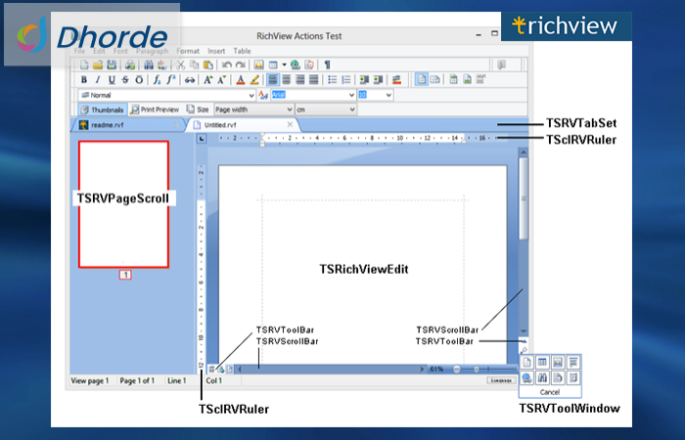Click the Insert table icon
This screenshot has width=685, height=440.
pyautogui.click(x=273, y=66)
